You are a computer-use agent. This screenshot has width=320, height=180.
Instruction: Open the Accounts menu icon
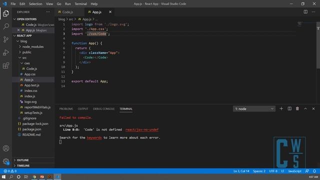[6, 148]
